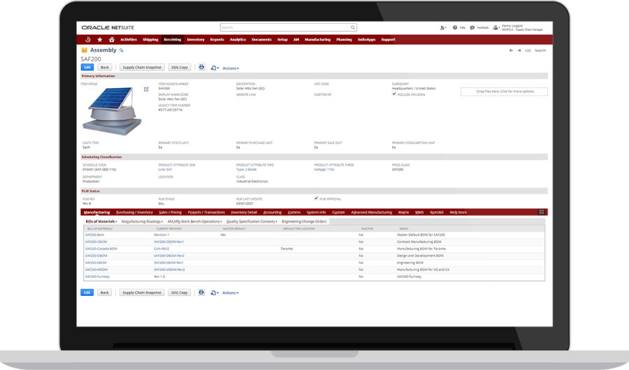629x370 pixels.
Task: Open the SAF200-Canada-BOM link
Action: pos(101,249)
